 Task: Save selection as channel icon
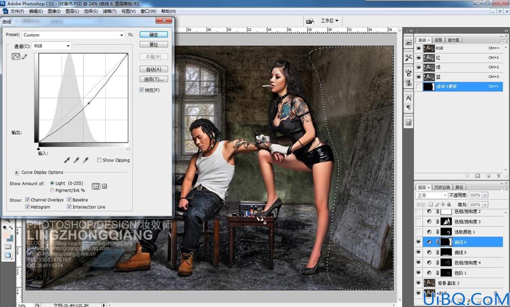coord(477,176)
